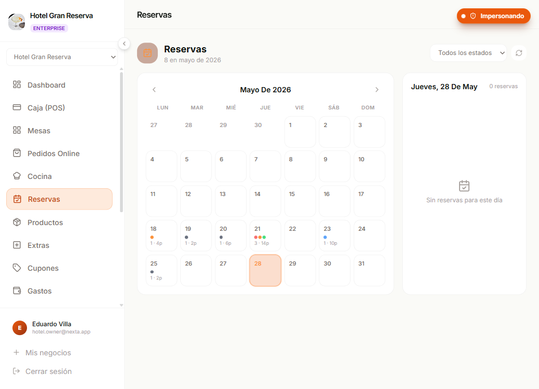Select May 1 in the calendar

pyautogui.click(x=300, y=132)
